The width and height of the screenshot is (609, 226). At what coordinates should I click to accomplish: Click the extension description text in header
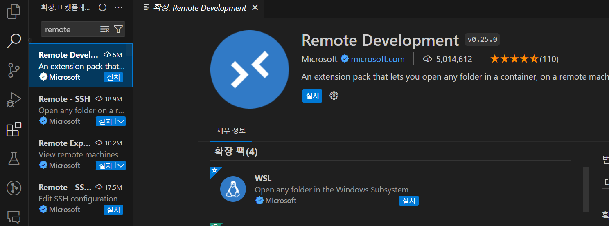click(x=455, y=77)
